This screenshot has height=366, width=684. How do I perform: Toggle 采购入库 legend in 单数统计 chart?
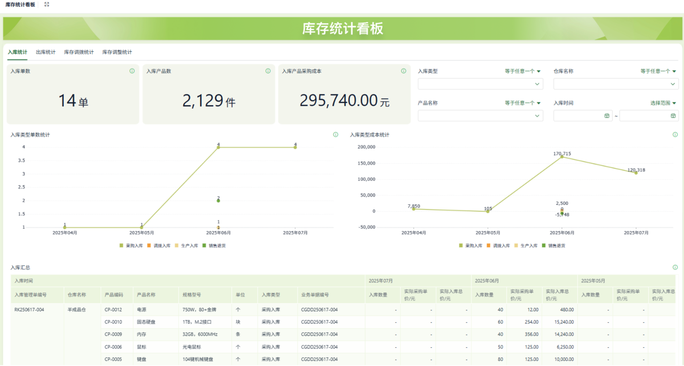(x=131, y=245)
